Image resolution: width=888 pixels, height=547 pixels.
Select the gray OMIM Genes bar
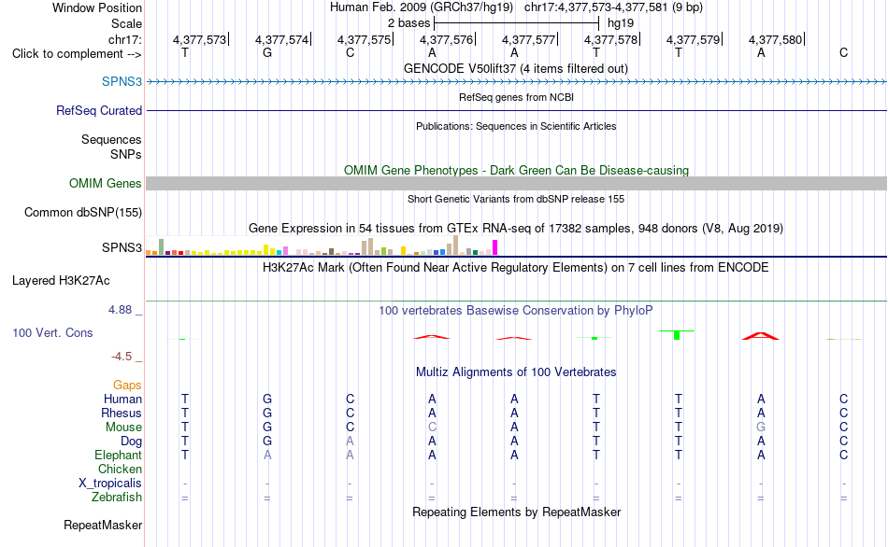(x=517, y=183)
